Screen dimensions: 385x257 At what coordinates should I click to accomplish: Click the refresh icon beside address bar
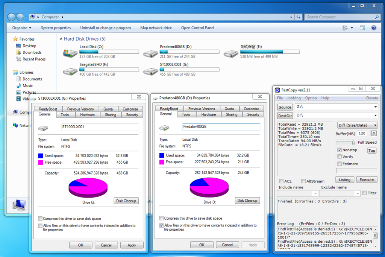(x=298, y=17)
